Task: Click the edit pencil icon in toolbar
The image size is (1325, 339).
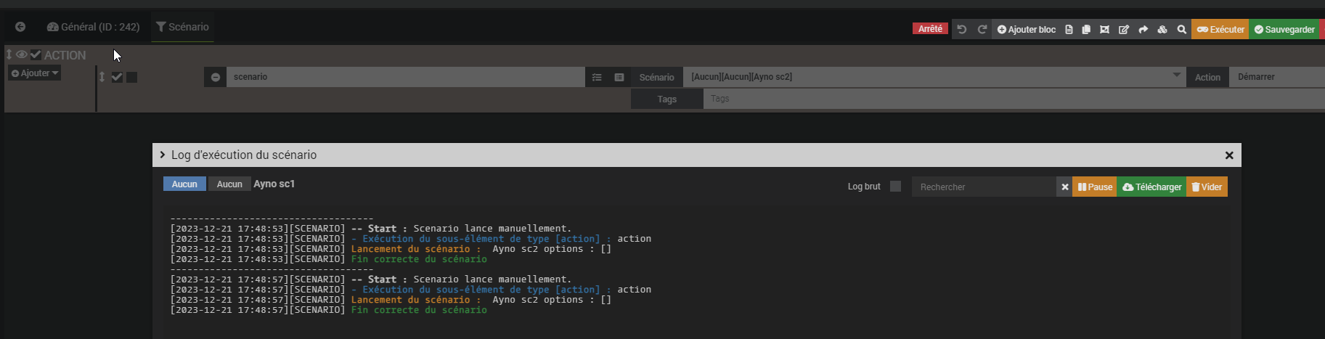Action: coord(1124,30)
